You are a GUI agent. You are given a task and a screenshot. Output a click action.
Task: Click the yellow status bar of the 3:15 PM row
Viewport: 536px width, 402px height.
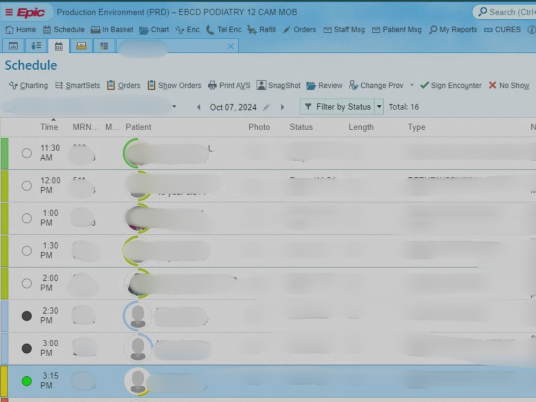pos(4,381)
